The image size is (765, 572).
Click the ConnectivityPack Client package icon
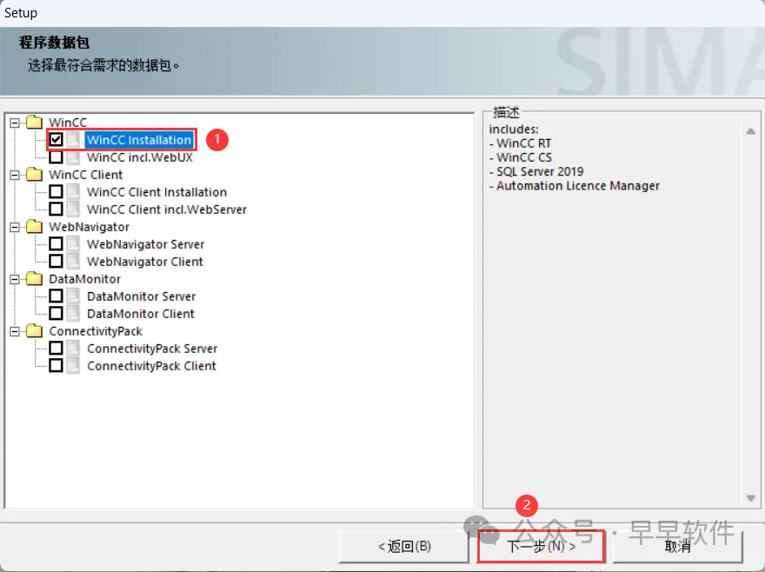pyautogui.click(x=73, y=366)
